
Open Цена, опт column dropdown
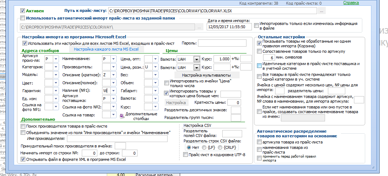(x=155, y=59)
